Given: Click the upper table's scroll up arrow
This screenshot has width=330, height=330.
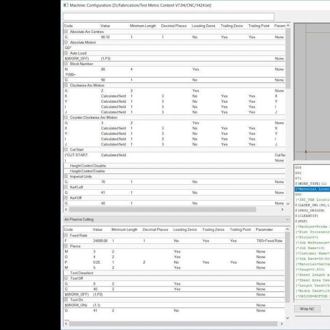Looking at the screenshot, I should [288, 26].
